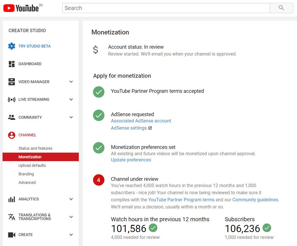Click 'Channel under review' title
The width and height of the screenshot is (297, 246).
135,179
